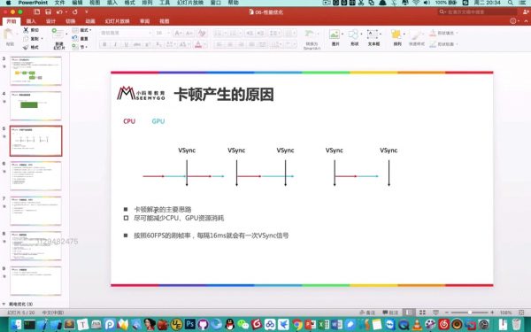
Task: Click the Shapes (形状) icon
Action: point(353,35)
